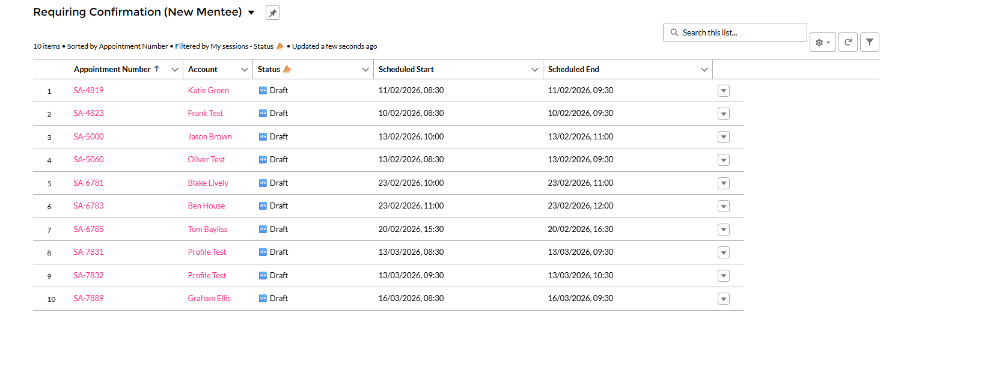1008x390 pixels.
Task: Click start time 20/02/2026, 15:30
Action: coord(411,229)
